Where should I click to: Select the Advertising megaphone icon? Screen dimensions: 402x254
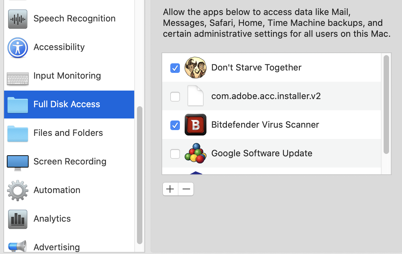17,247
